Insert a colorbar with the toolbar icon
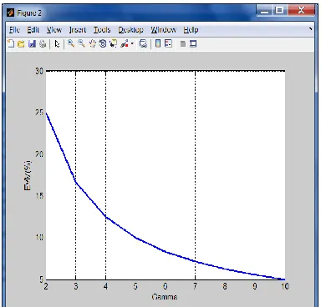This screenshot has width=321, height=307. [158, 44]
